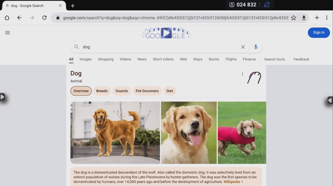Viewport: 333px width, 186px height.
Task: Open browser three-dot menu
Action: [x=327, y=18]
